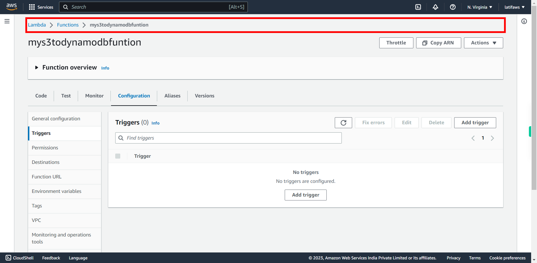537x263 pixels.
Task: Switch to the Versions tab
Action: [x=204, y=96]
